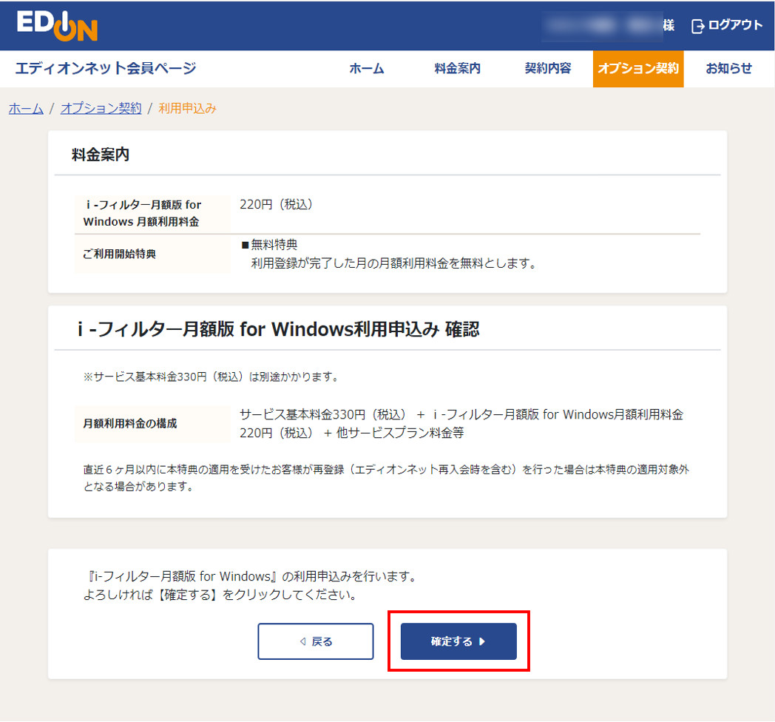
Task: Click ホーム in the breadcrumb trail
Action: (x=25, y=107)
